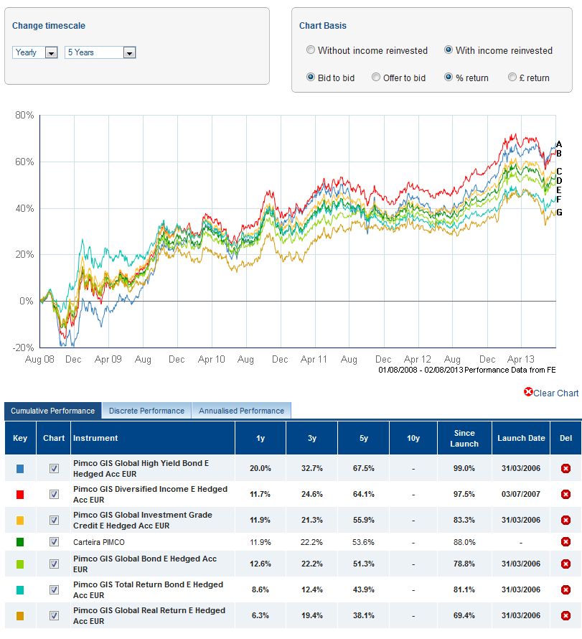The image size is (582, 639).
Task: Delete the Global Investment Grade Credit row
Action: click(x=565, y=520)
